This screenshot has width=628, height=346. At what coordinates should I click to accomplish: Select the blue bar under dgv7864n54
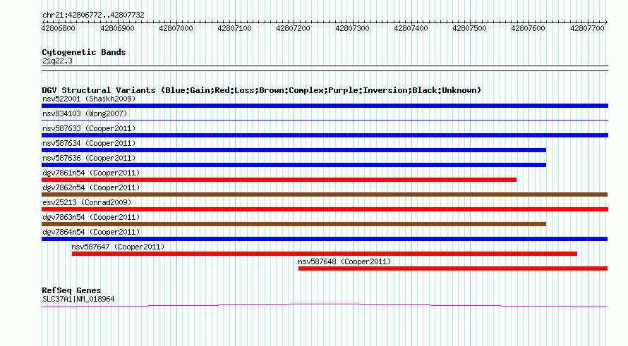[325, 239]
